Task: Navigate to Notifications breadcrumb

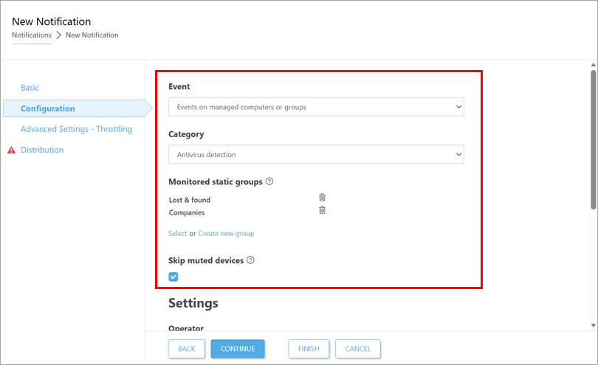Action: (x=32, y=35)
